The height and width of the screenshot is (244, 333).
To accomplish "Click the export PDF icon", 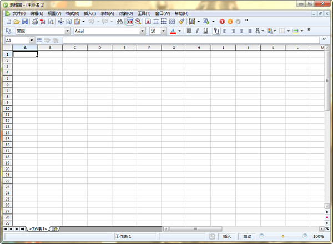I will pyautogui.click(x=43, y=22).
